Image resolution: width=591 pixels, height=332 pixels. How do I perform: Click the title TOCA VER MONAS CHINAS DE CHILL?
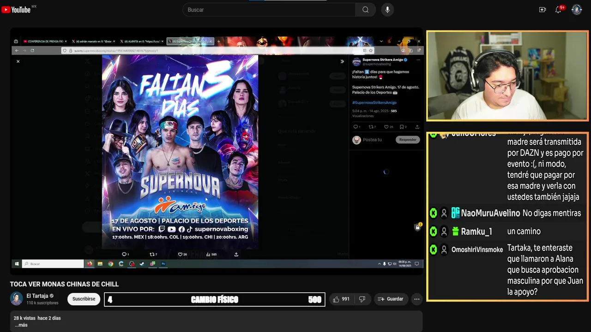tap(64, 284)
